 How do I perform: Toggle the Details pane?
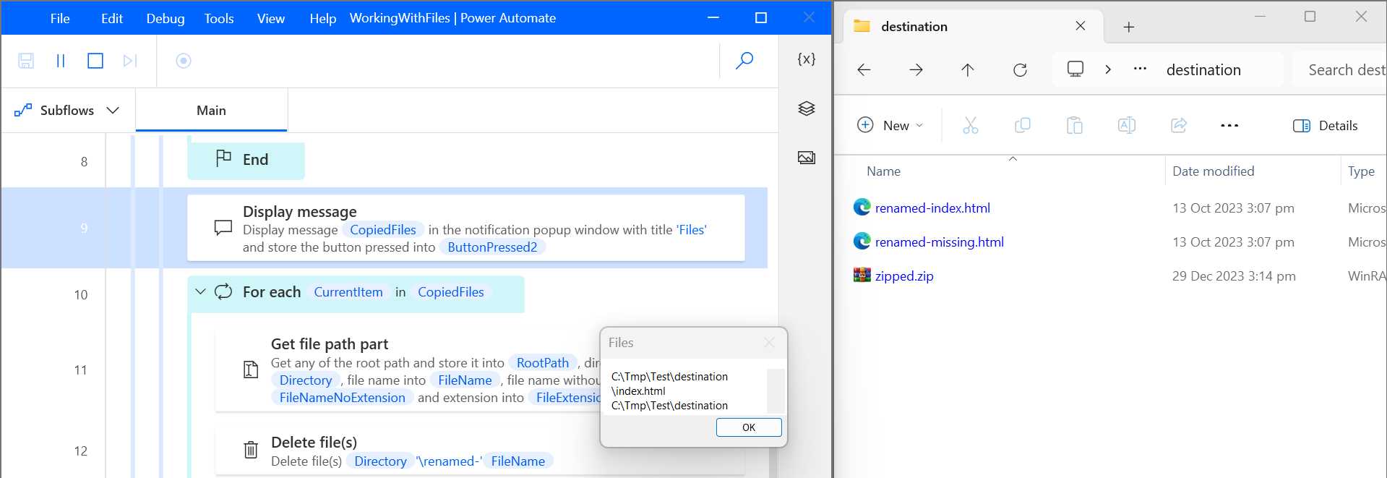(x=1326, y=126)
